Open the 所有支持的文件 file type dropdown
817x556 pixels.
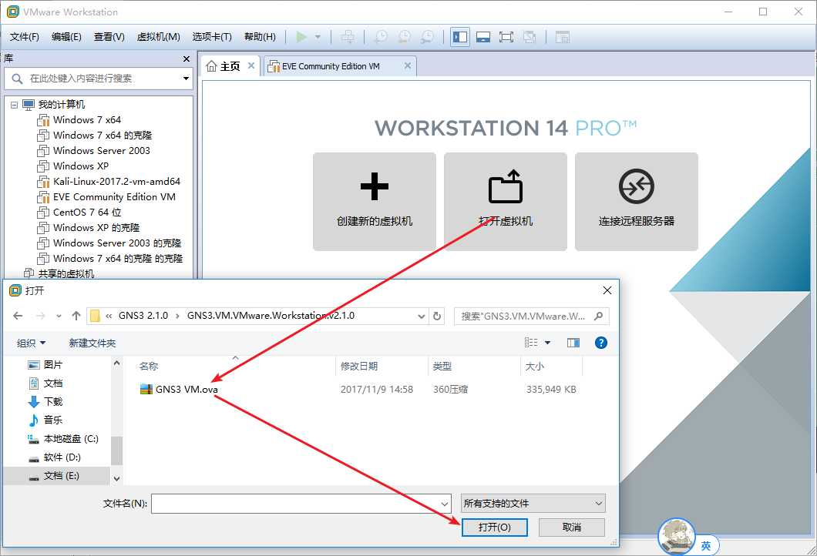point(533,504)
